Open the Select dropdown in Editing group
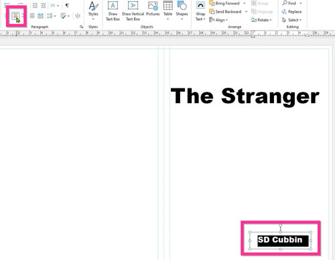The image size is (335, 260). pos(291,20)
